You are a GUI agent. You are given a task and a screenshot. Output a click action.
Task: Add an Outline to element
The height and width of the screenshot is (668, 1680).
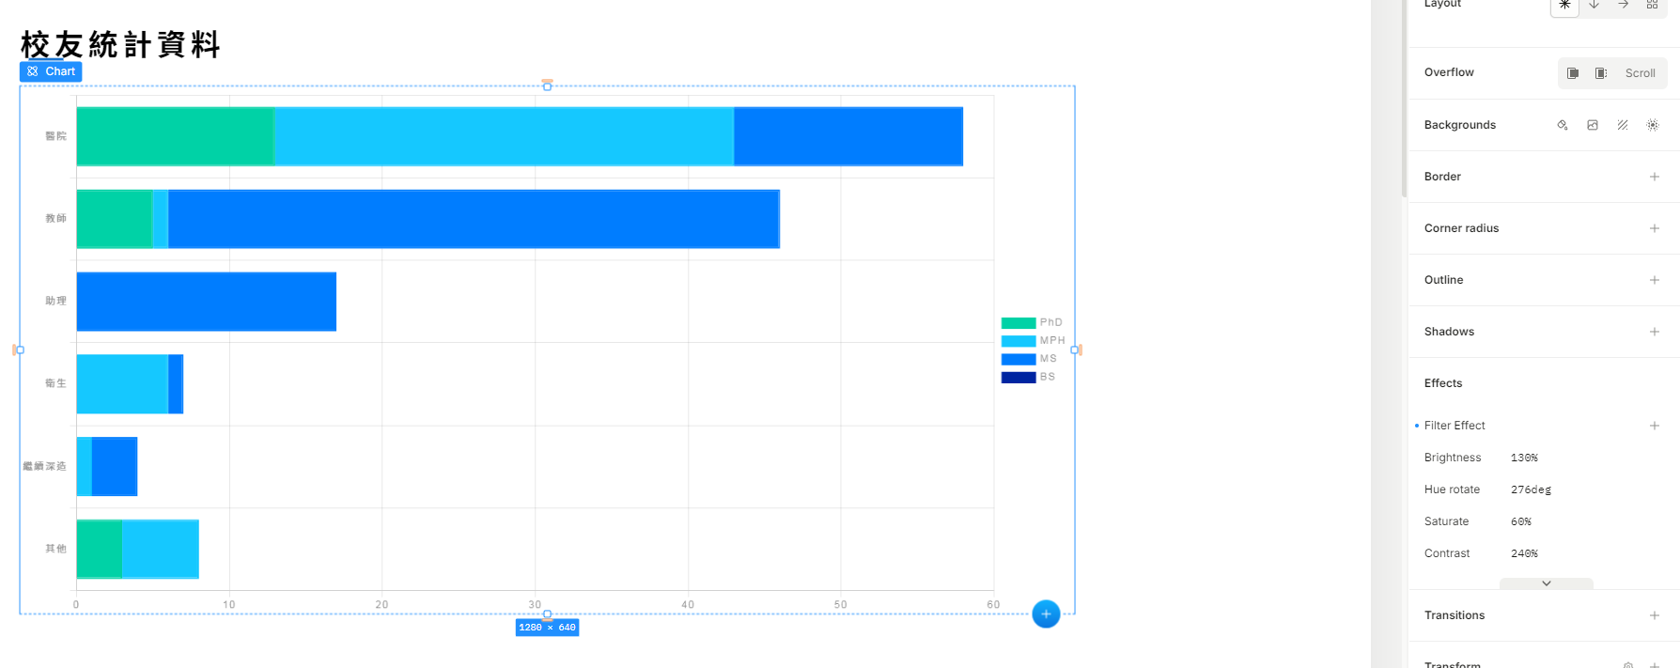tap(1655, 280)
